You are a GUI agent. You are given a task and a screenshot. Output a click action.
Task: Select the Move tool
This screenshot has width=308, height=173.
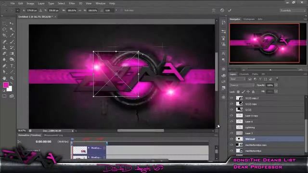[x=12, y=24]
